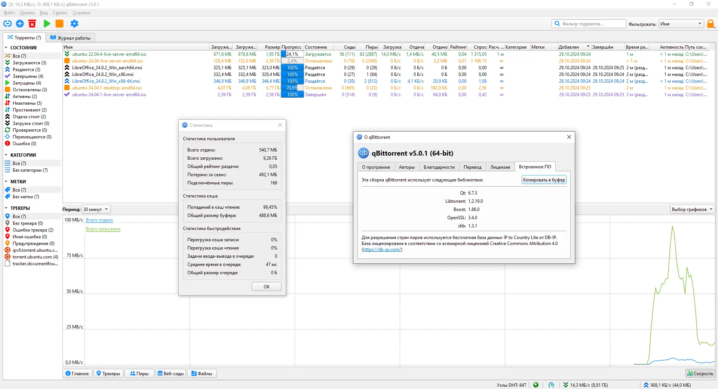
Task: Click OK in the Статистика dialog
Action: pos(267,287)
